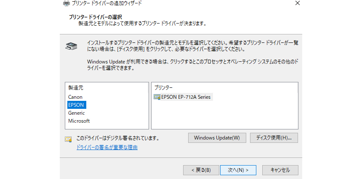This screenshot has width=362, height=179.
Task: Choose Microsoft as manufacturer
Action: 79,121
